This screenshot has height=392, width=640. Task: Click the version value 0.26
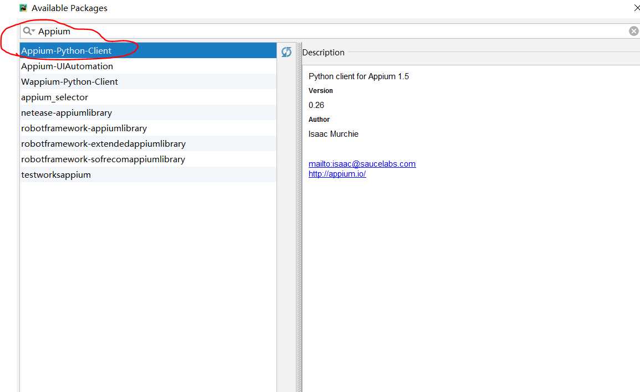click(x=316, y=105)
